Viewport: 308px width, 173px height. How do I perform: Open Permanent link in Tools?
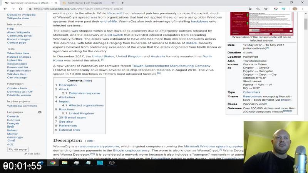18,67
